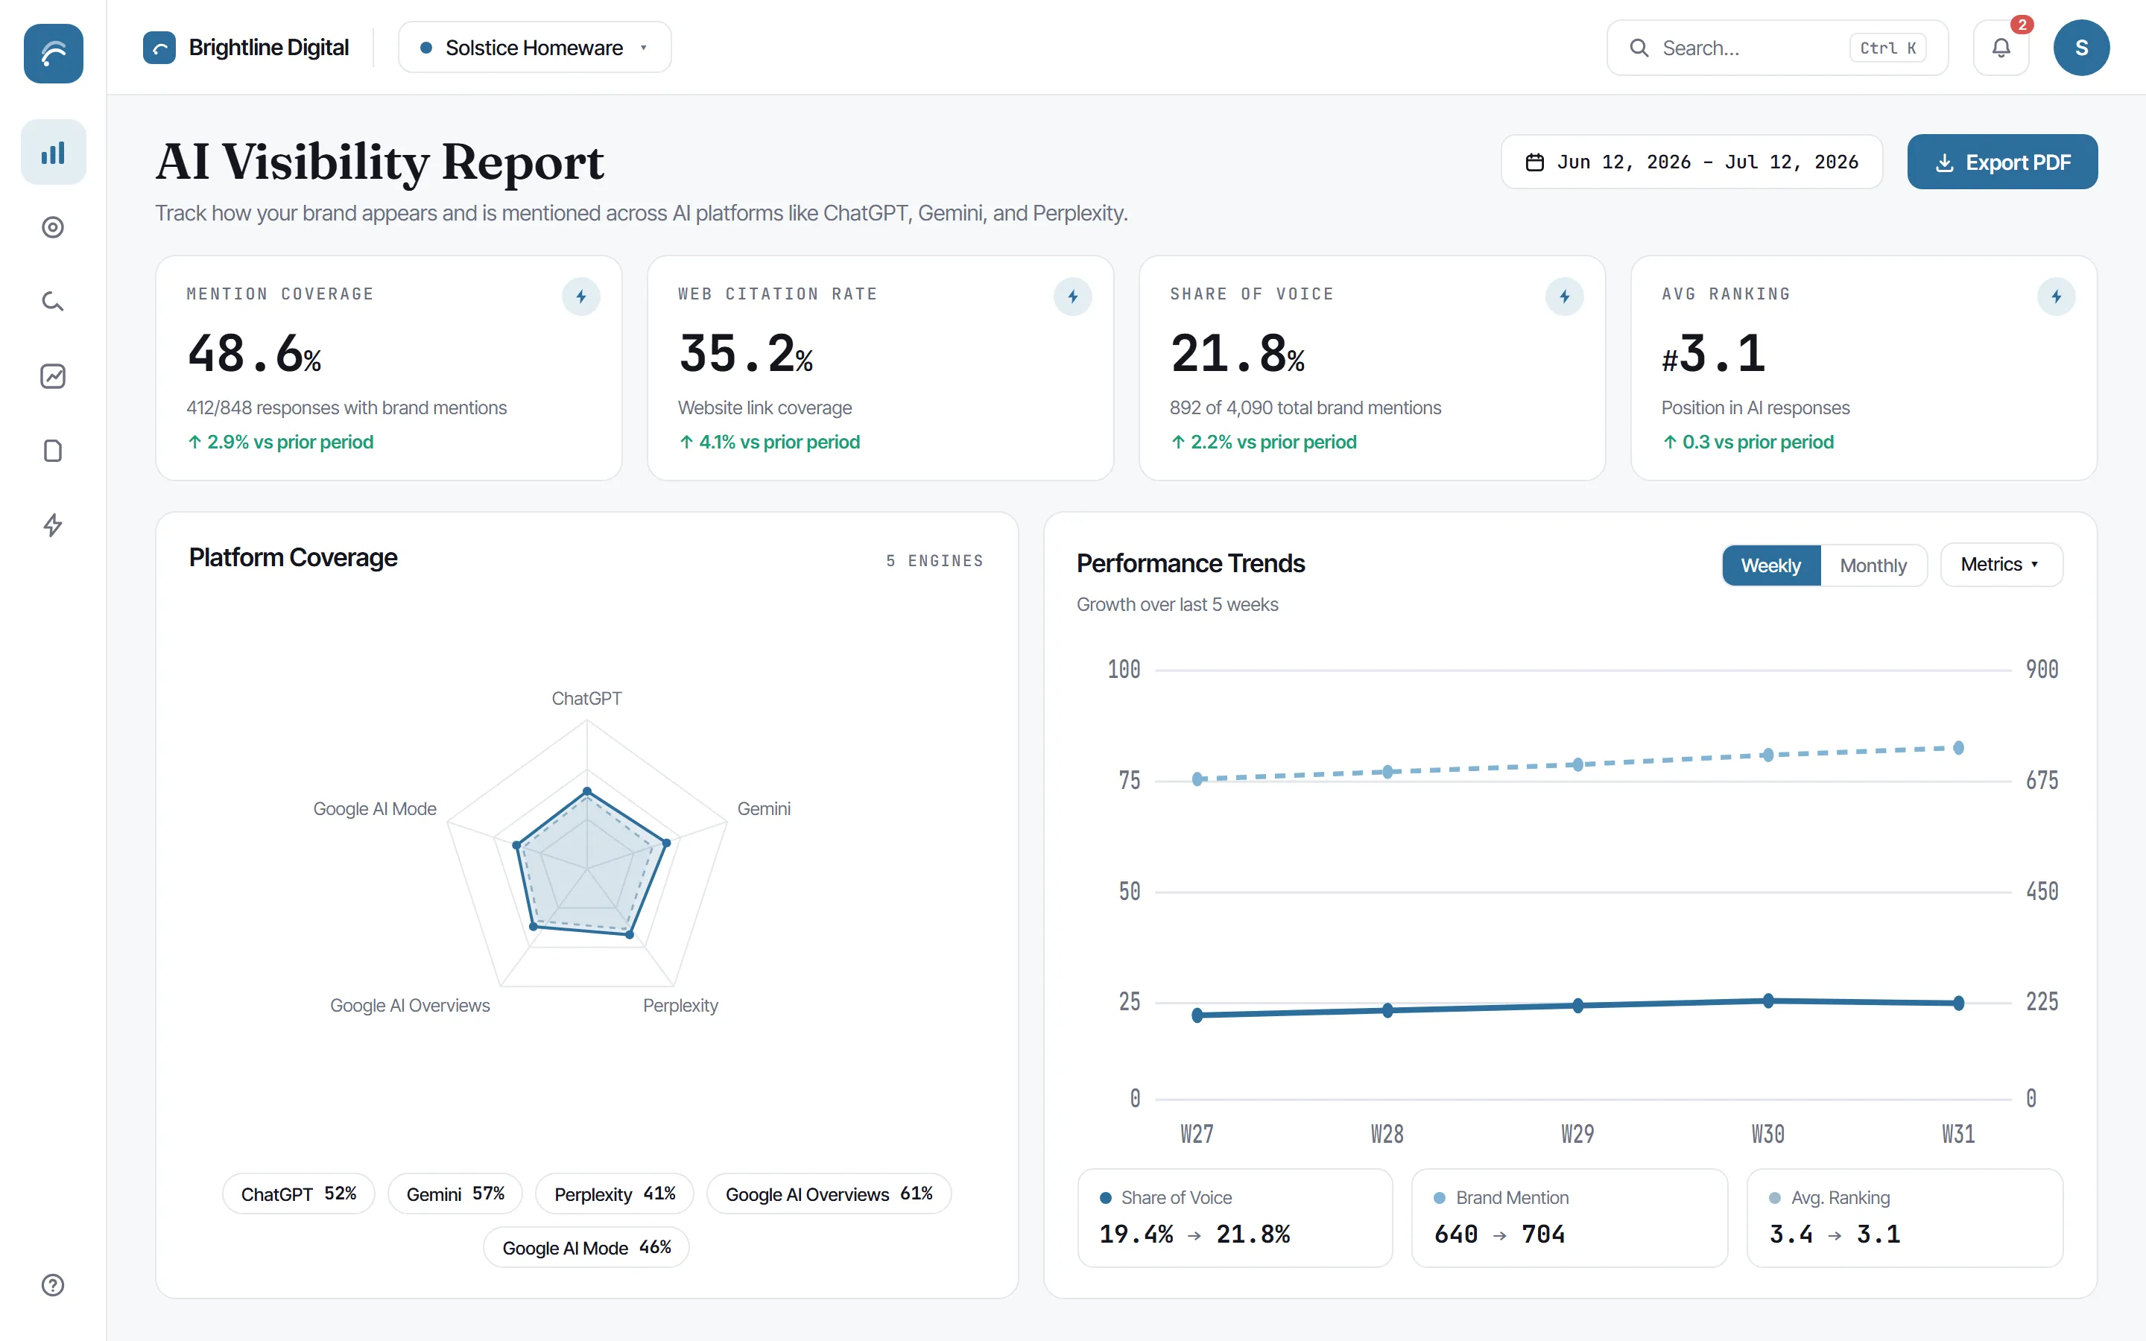2146x1341 pixels.
Task: Click the Performance Trends heading
Action: [x=1191, y=564]
